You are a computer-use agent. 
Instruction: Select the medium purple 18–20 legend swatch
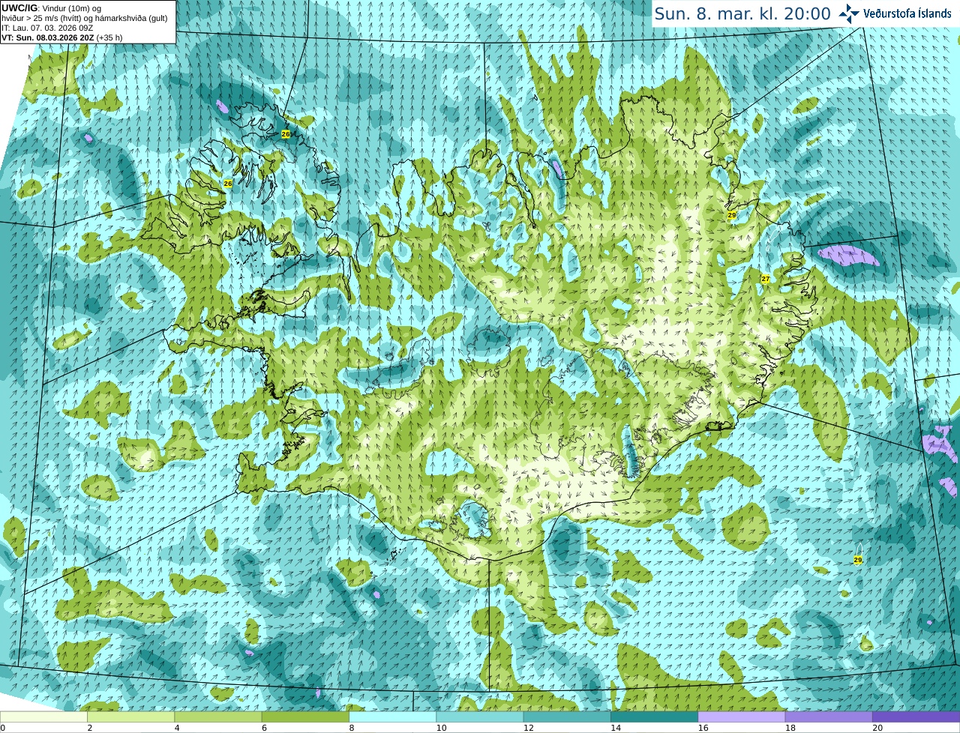point(829,717)
